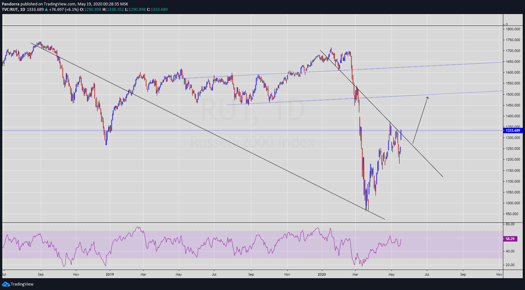The height and width of the screenshot is (290, 525).
Task: Click the blue 1333.689 current price tag
Action: [513, 130]
